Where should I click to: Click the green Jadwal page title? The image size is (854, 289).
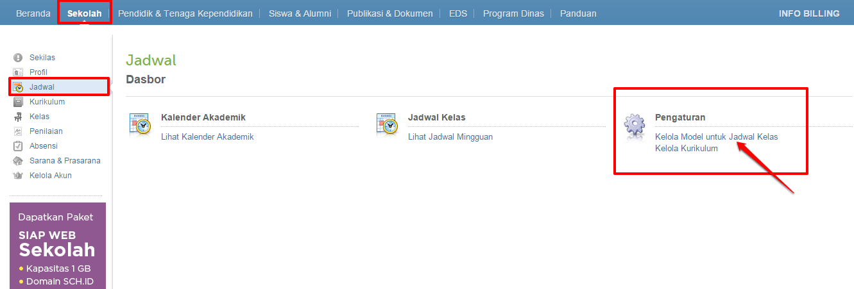tap(151, 60)
